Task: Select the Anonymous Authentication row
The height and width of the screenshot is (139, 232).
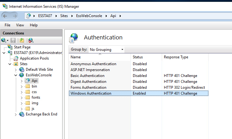Action: pos(139,64)
